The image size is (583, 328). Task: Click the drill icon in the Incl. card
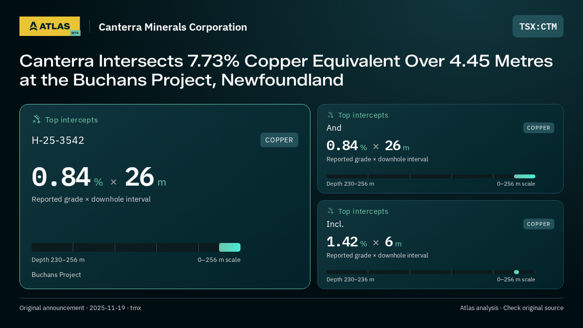pyautogui.click(x=330, y=211)
